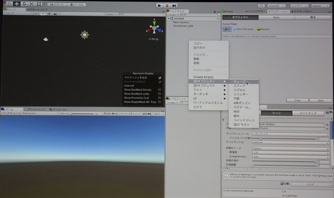Open the Gizmos dropdown
Viewport: 334px width, 198px height.
(x=110, y=14)
